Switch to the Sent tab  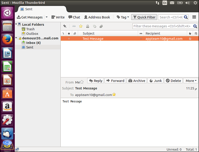click(x=29, y=9)
